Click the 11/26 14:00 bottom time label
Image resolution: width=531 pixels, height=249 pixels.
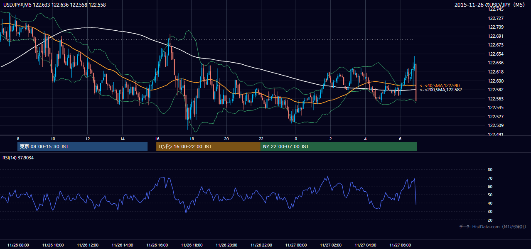[122, 245]
